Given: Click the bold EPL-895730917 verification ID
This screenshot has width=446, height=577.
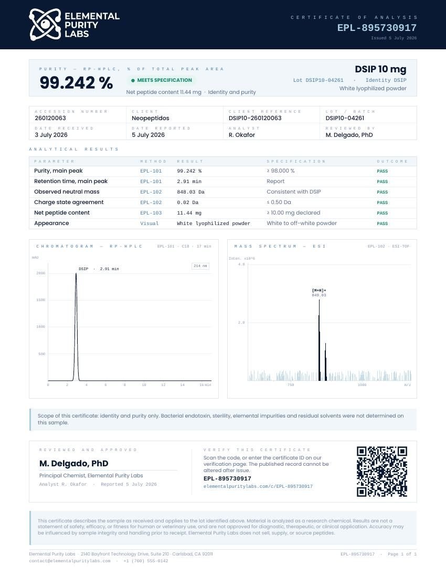Looking at the screenshot, I should coord(227,479).
